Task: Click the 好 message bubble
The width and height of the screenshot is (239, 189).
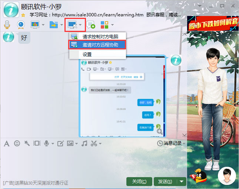Action: point(24,38)
